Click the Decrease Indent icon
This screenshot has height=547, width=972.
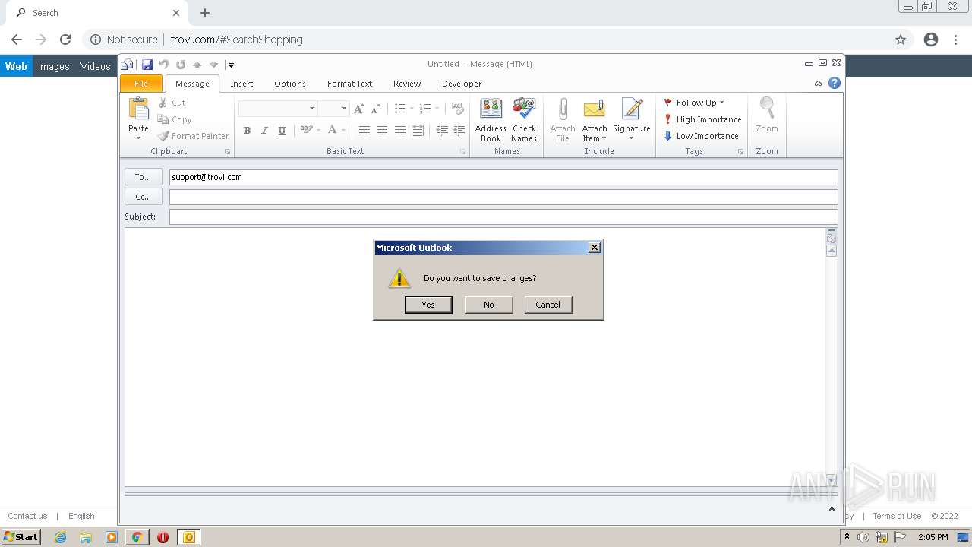[442, 131]
